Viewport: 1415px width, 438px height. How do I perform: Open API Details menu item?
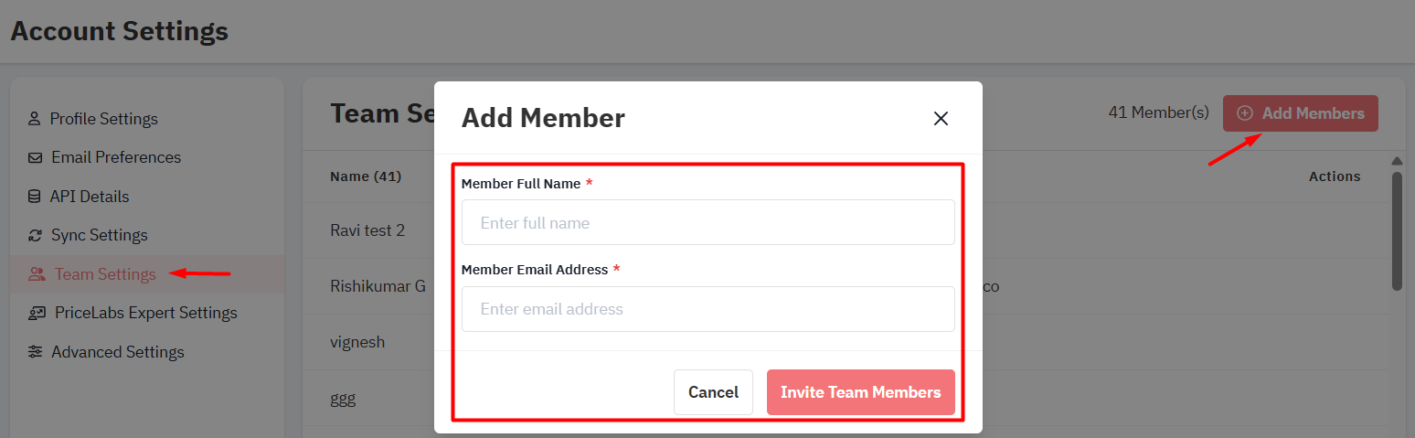(90, 197)
